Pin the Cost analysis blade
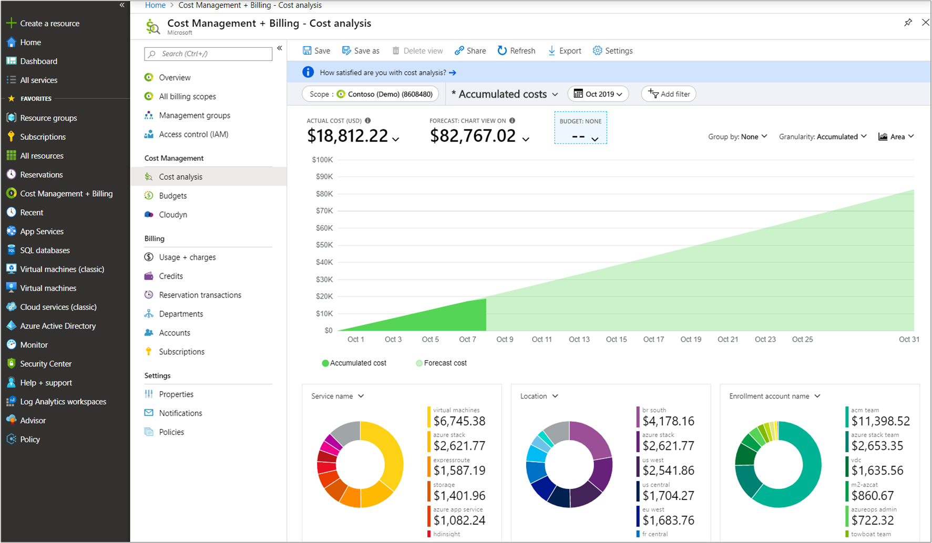Image resolution: width=932 pixels, height=543 pixels. [x=908, y=23]
